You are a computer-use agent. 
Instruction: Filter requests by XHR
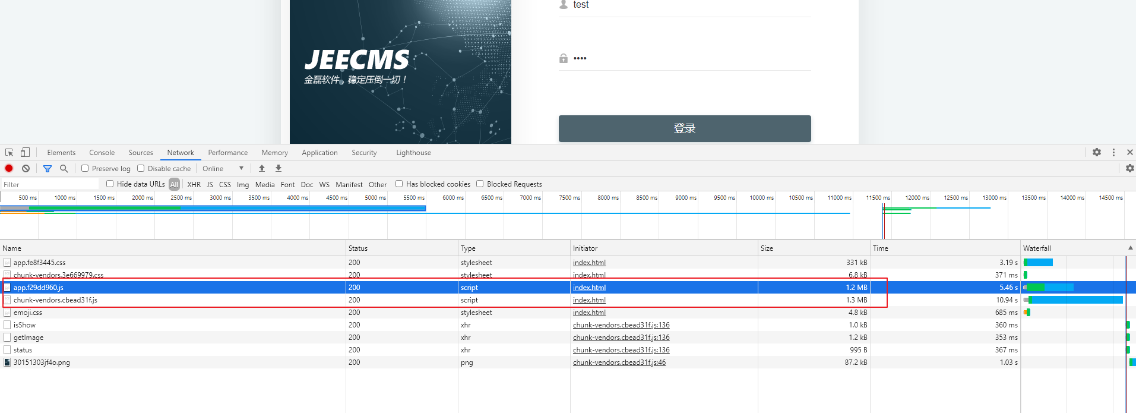tap(194, 185)
